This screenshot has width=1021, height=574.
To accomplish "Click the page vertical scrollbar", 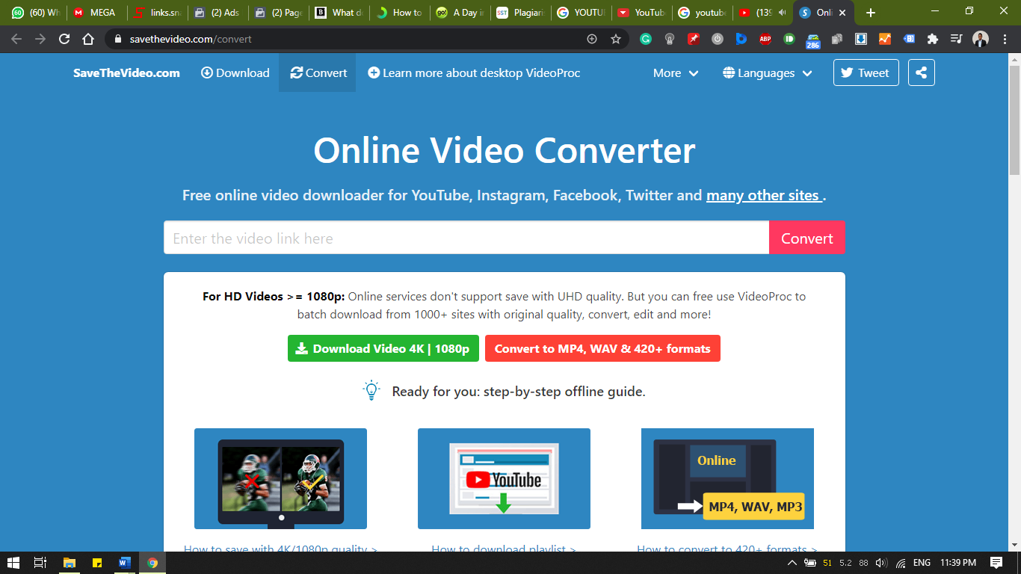I will pyautogui.click(x=1014, y=120).
